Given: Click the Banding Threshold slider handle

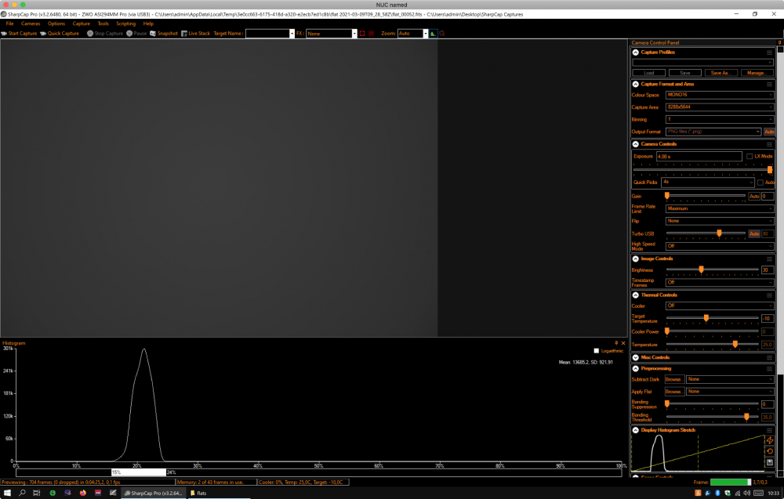Looking at the screenshot, I should point(746,417).
